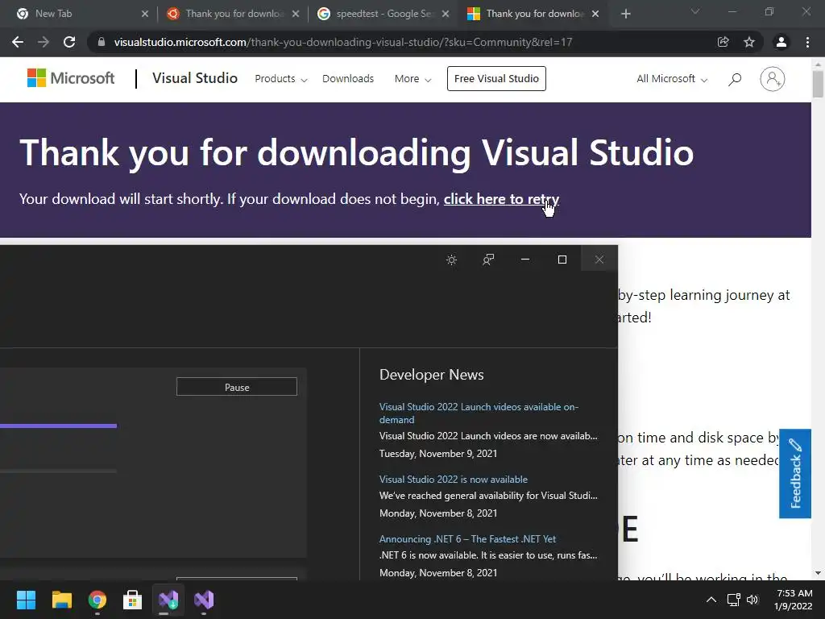Close the speedtest Google Search tab
This screenshot has height=619, width=825.
(446, 14)
